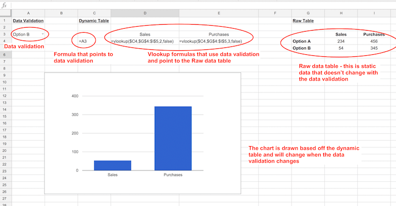The height and width of the screenshot is (206, 396).
Task: Click the Sales header in Raw Table
Action: click(x=341, y=34)
